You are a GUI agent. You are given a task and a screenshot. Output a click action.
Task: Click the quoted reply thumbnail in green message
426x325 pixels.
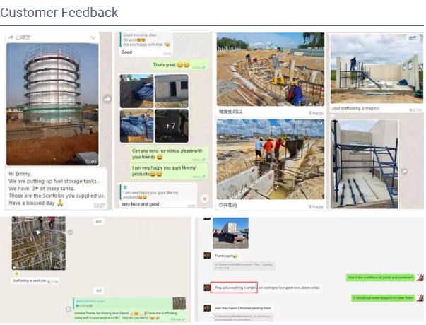pyautogui.click(x=179, y=304)
